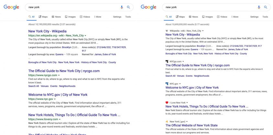Expand arrow beside New York (.gov) label
This screenshot has width=273, height=135.
pos(187,122)
